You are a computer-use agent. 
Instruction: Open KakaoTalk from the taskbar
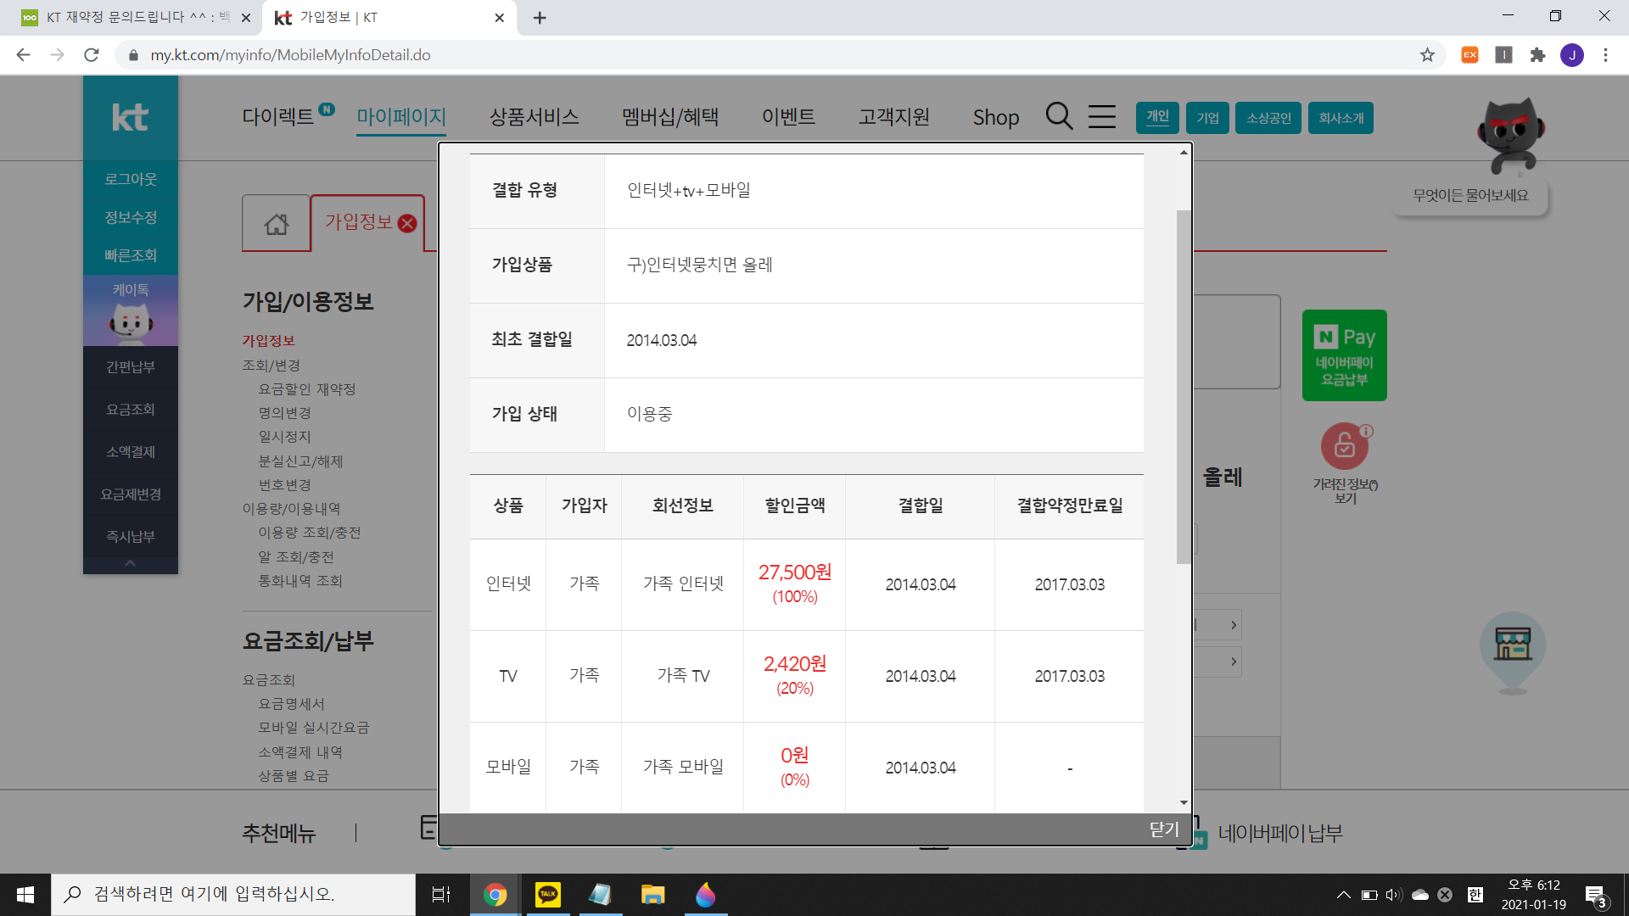[548, 895]
